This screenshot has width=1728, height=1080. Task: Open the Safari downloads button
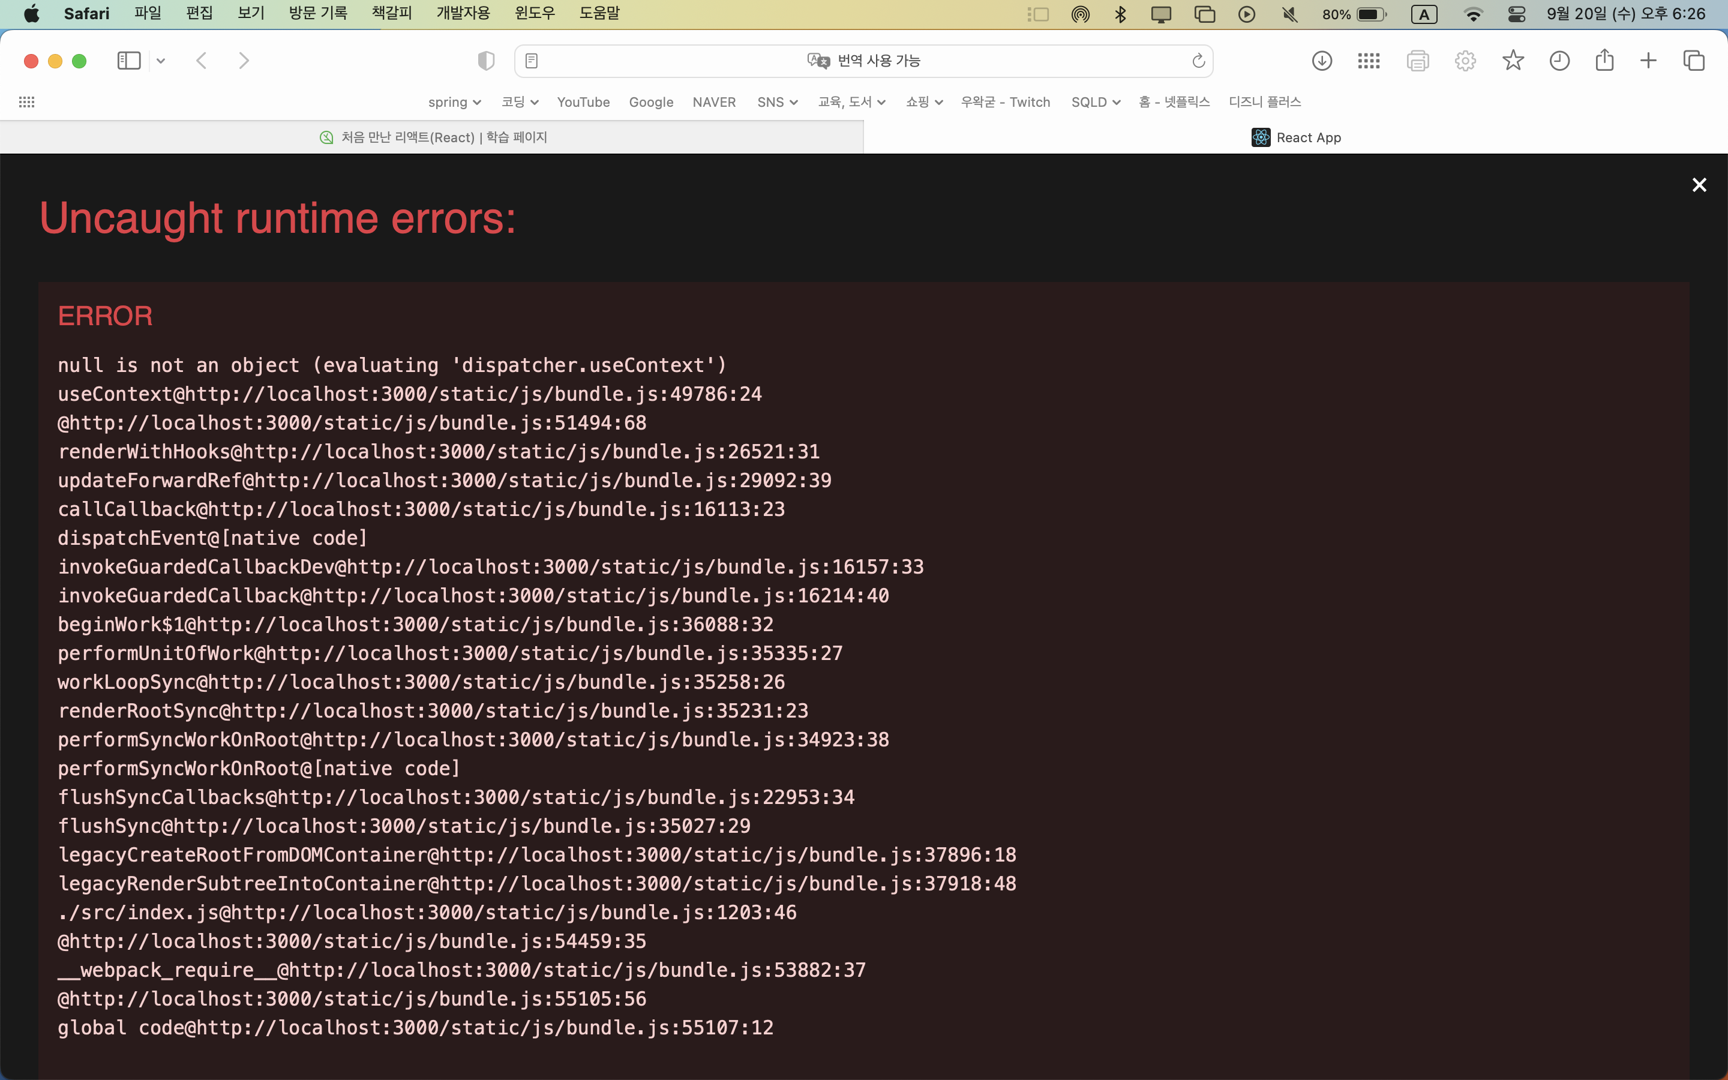click(1322, 61)
